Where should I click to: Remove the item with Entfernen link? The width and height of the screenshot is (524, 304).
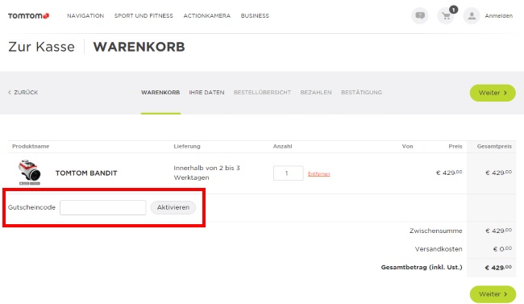[318, 174]
